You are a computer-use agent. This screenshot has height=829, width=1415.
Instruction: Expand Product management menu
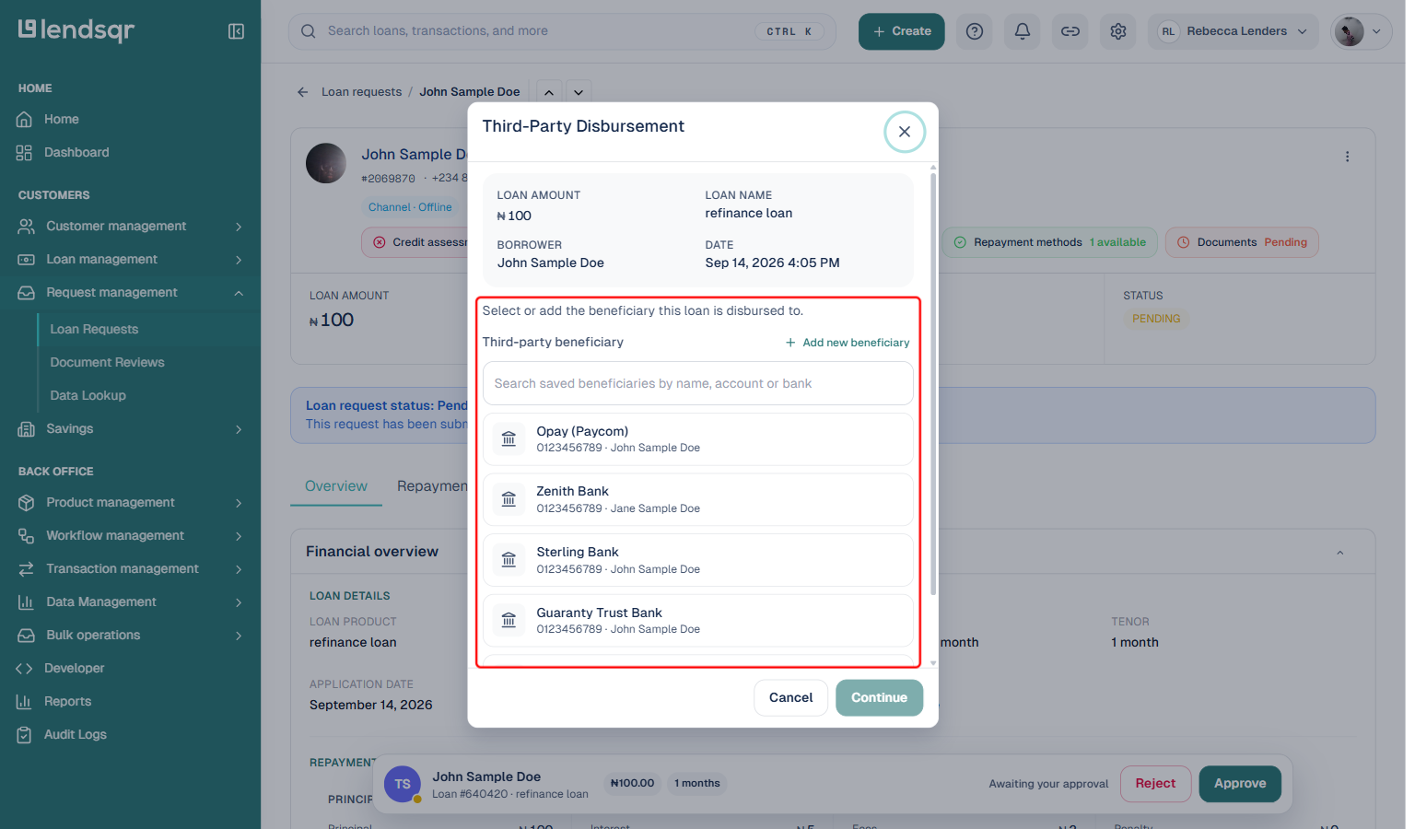[130, 503]
